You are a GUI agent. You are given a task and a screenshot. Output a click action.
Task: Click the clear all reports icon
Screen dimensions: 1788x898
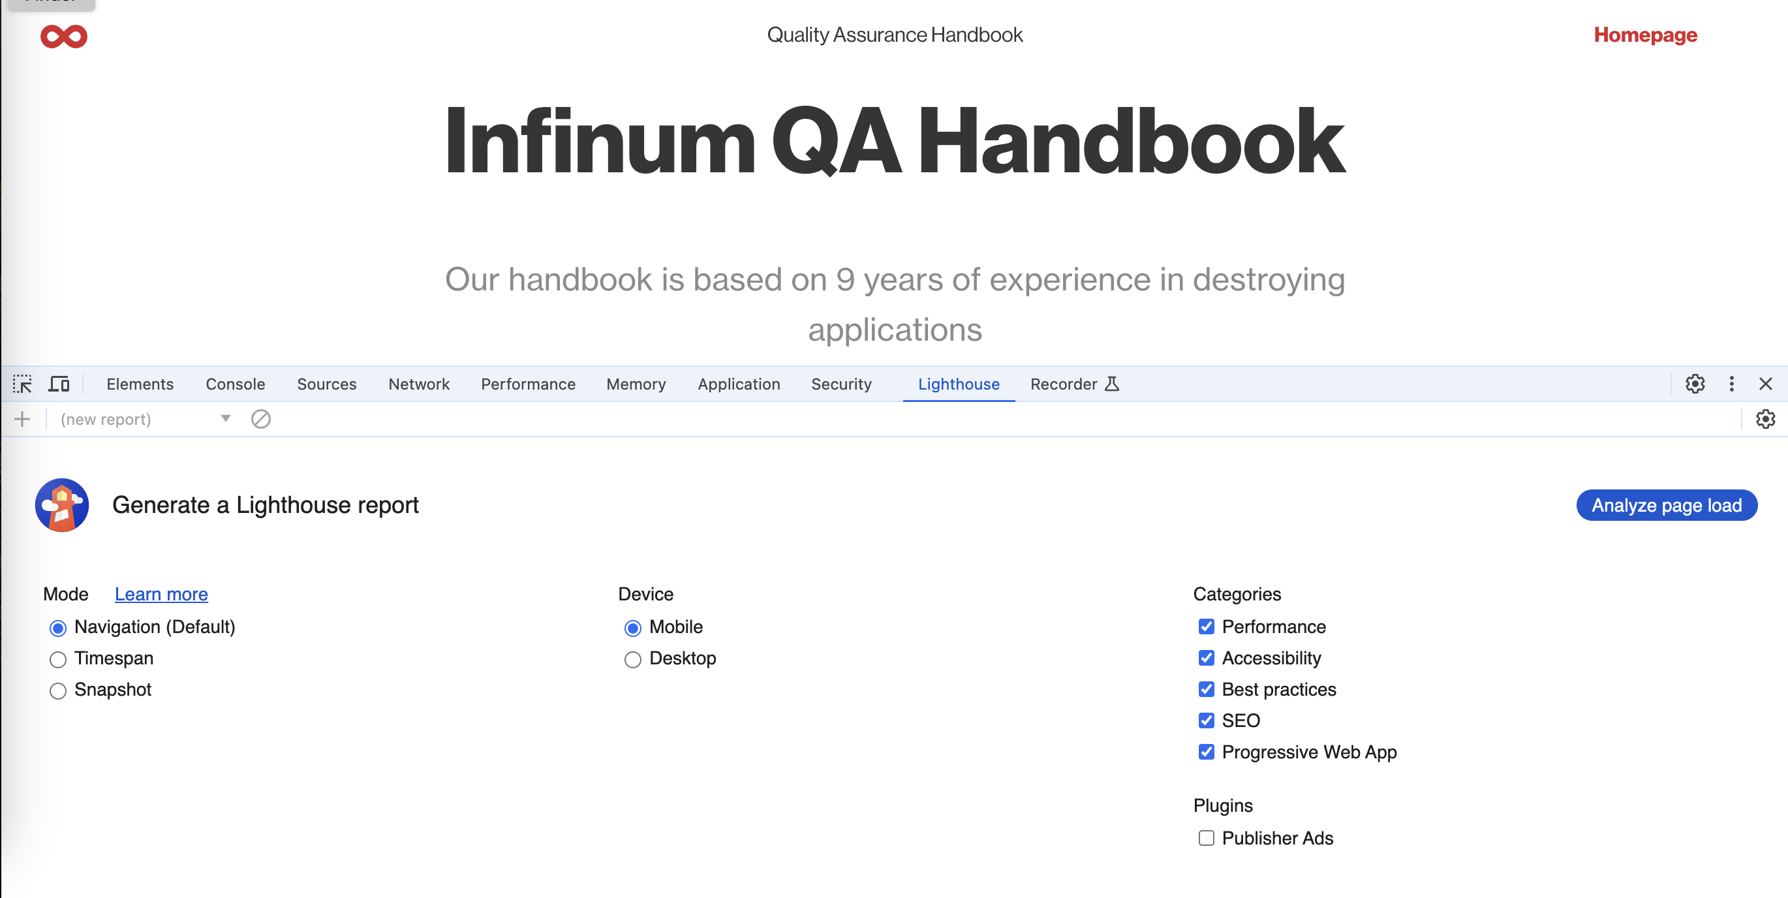point(261,419)
